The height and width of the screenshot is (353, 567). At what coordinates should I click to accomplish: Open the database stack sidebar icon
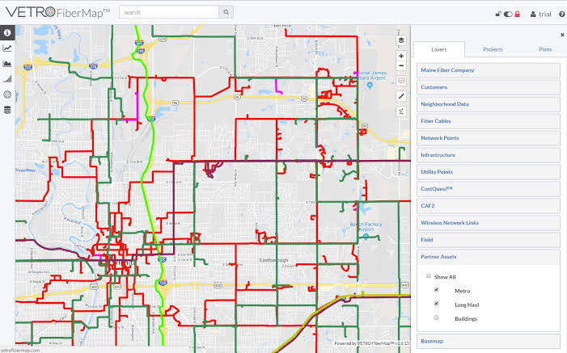[x=7, y=110]
